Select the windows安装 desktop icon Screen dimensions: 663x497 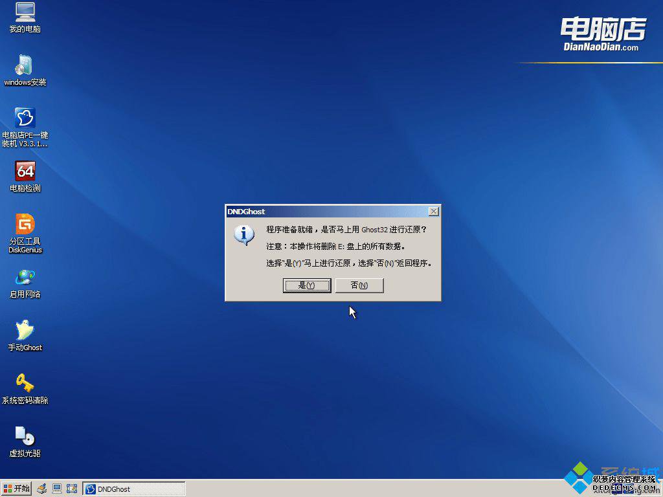coord(25,70)
